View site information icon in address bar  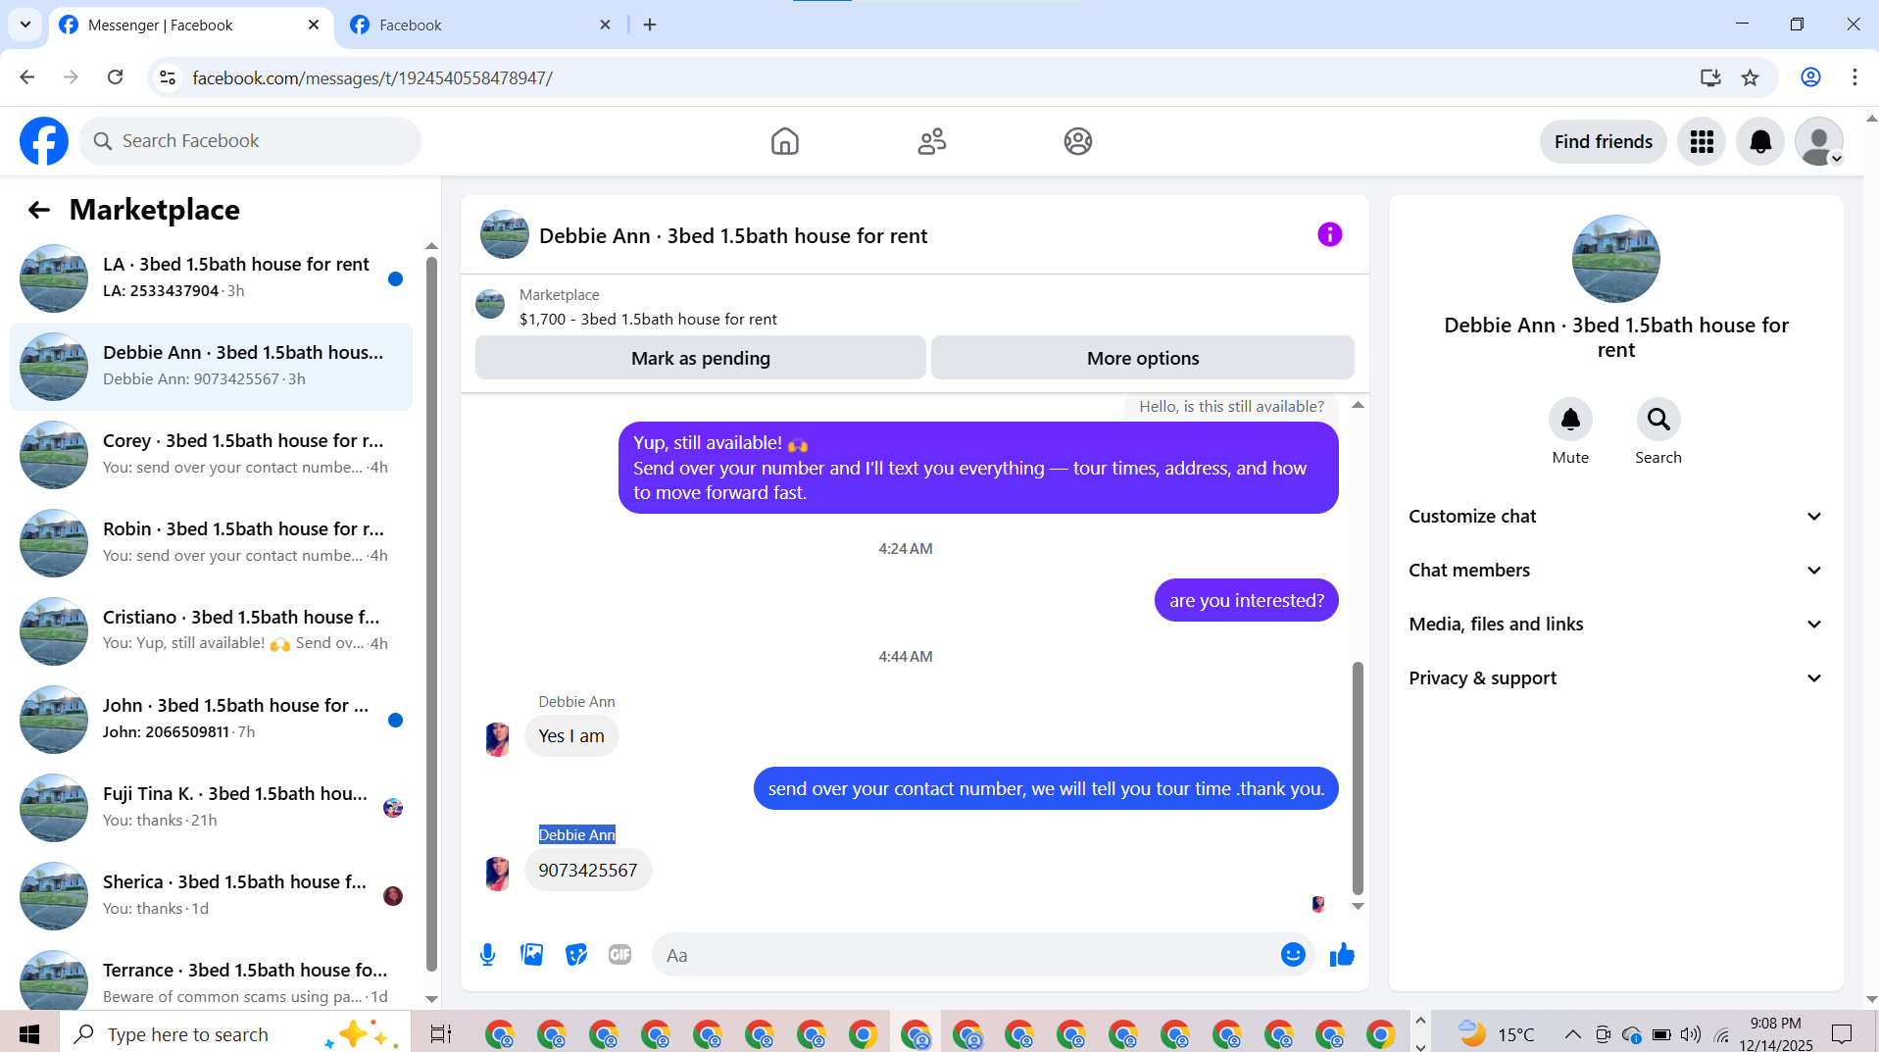(168, 77)
